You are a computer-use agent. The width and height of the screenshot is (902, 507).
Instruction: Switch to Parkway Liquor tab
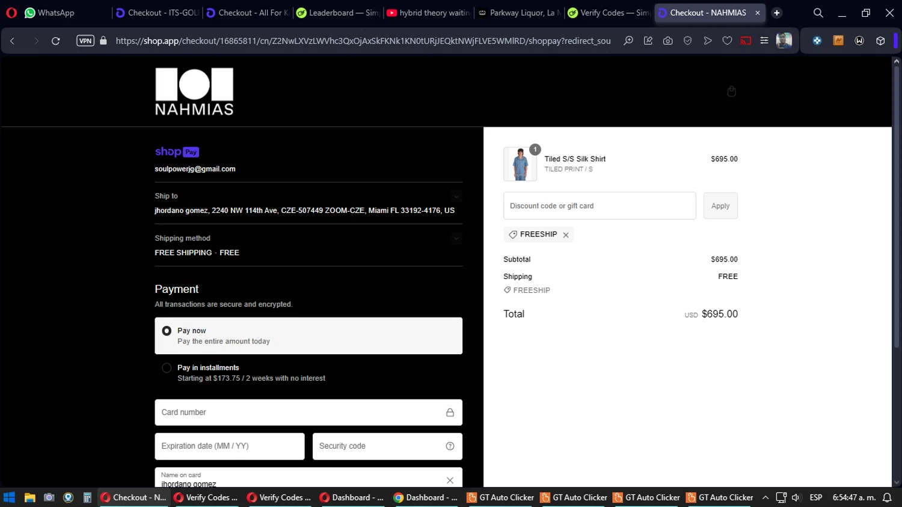tap(519, 13)
